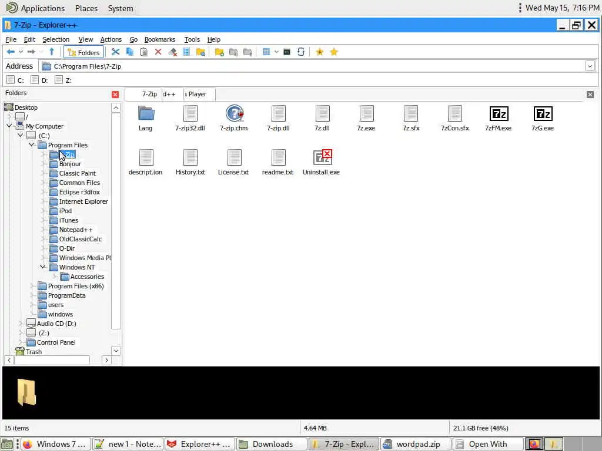
Task: Switch to the Downloads taskbar window
Action: point(272,444)
